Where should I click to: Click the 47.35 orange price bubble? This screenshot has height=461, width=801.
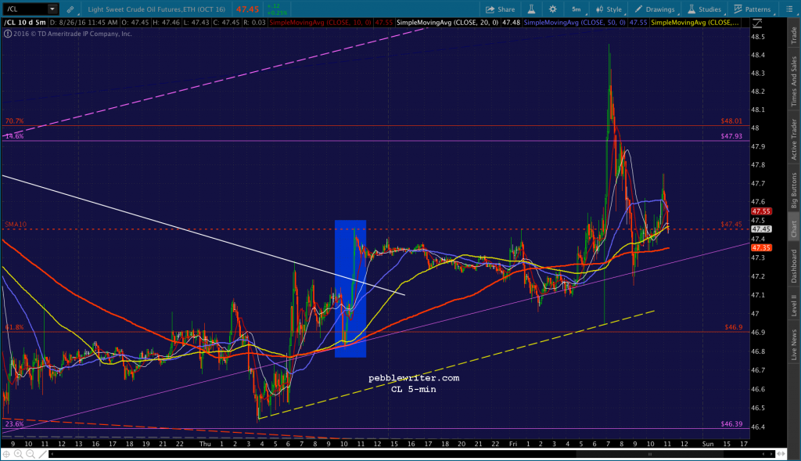point(761,248)
